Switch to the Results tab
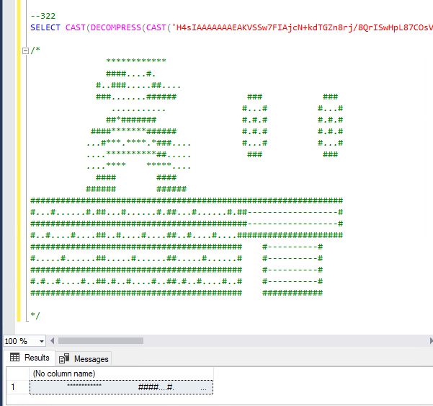 pos(30,358)
